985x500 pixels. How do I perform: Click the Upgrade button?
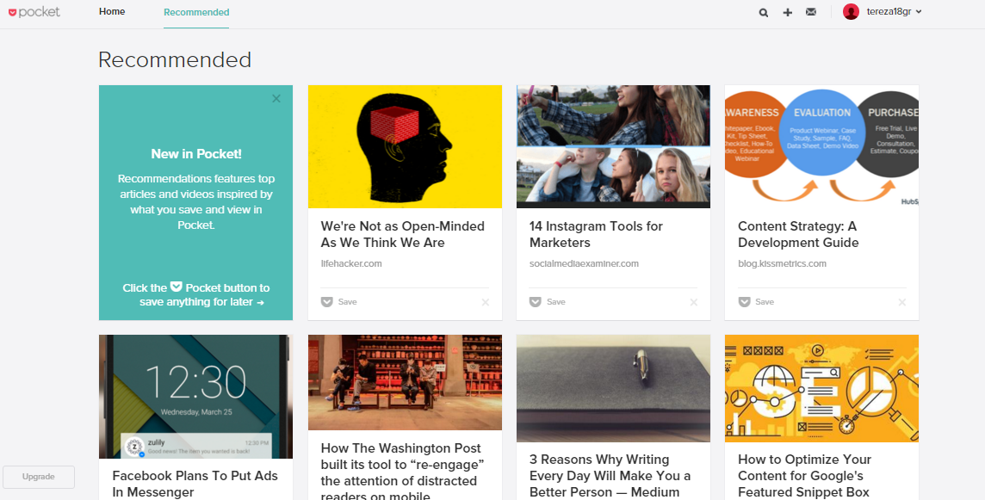point(39,477)
